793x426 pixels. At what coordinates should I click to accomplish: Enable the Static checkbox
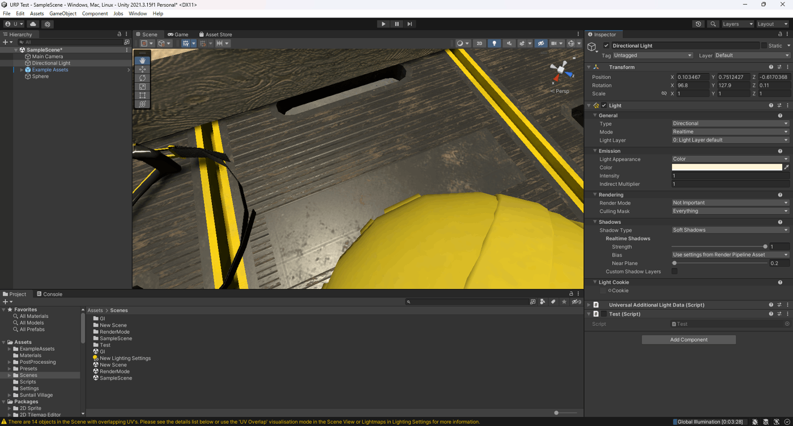(x=764, y=45)
